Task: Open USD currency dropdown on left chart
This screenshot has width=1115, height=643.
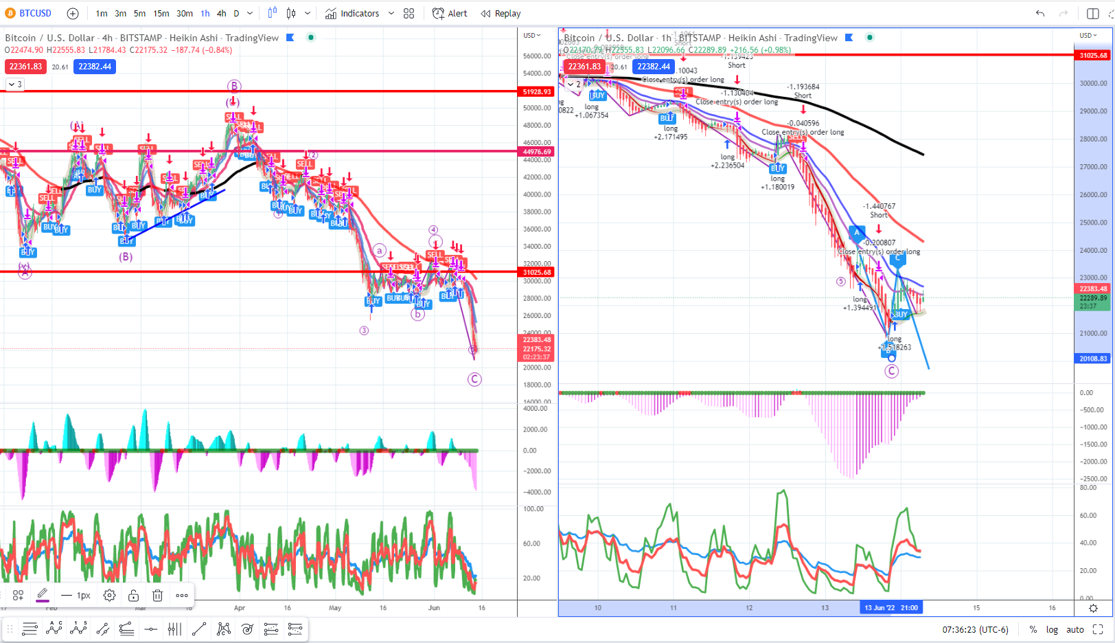Action: click(x=532, y=36)
